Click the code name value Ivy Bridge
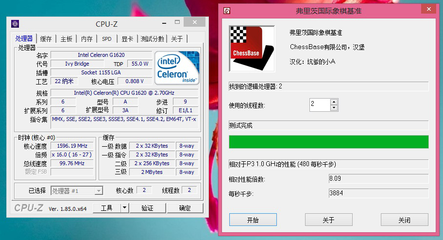443x240 pixels. tap(77, 64)
